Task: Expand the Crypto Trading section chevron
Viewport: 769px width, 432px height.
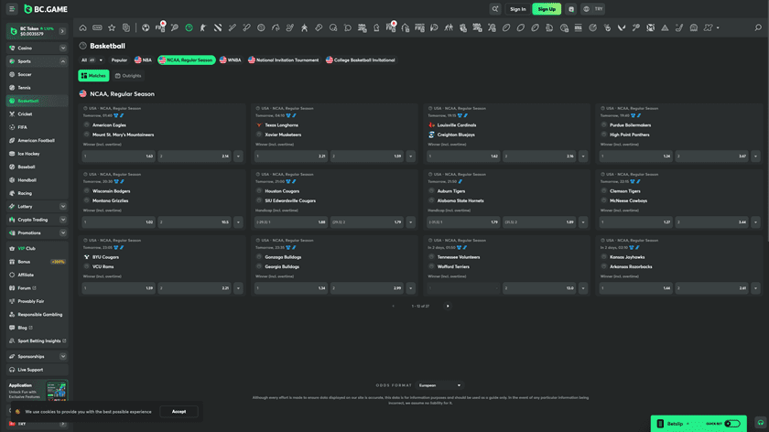Action: point(63,220)
